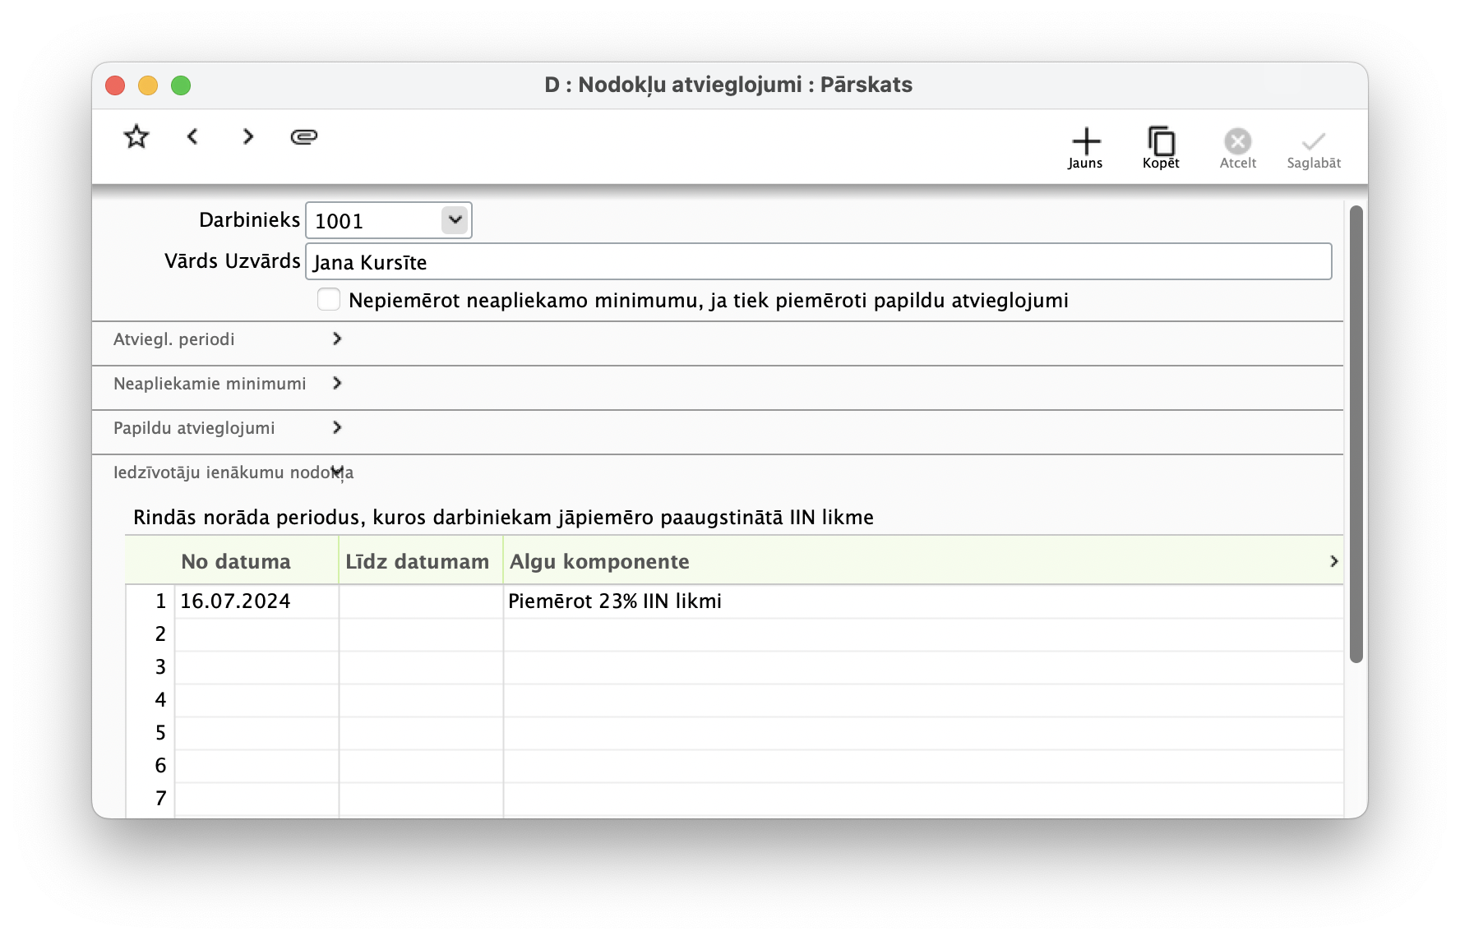Expand the Neapliekamie minimumi section
The width and height of the screenshot is (1460, 940).
pyautogui.click(x=335, y=383)
